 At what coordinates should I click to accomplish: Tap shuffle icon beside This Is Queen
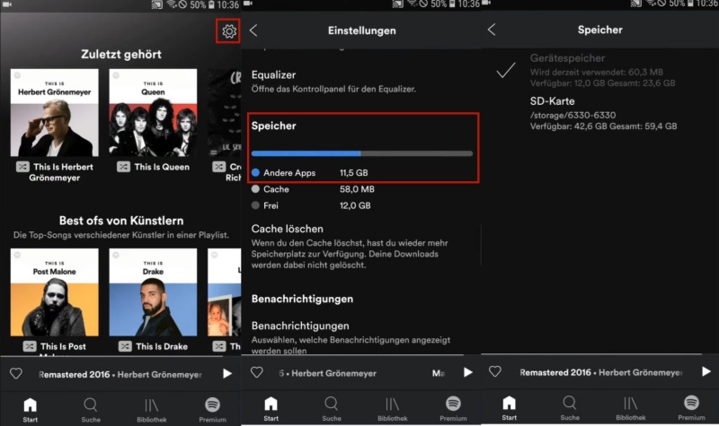click(121, 167)
